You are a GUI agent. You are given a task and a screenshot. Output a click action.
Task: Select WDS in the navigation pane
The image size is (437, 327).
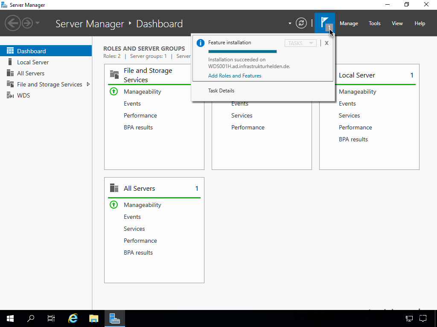46,95
